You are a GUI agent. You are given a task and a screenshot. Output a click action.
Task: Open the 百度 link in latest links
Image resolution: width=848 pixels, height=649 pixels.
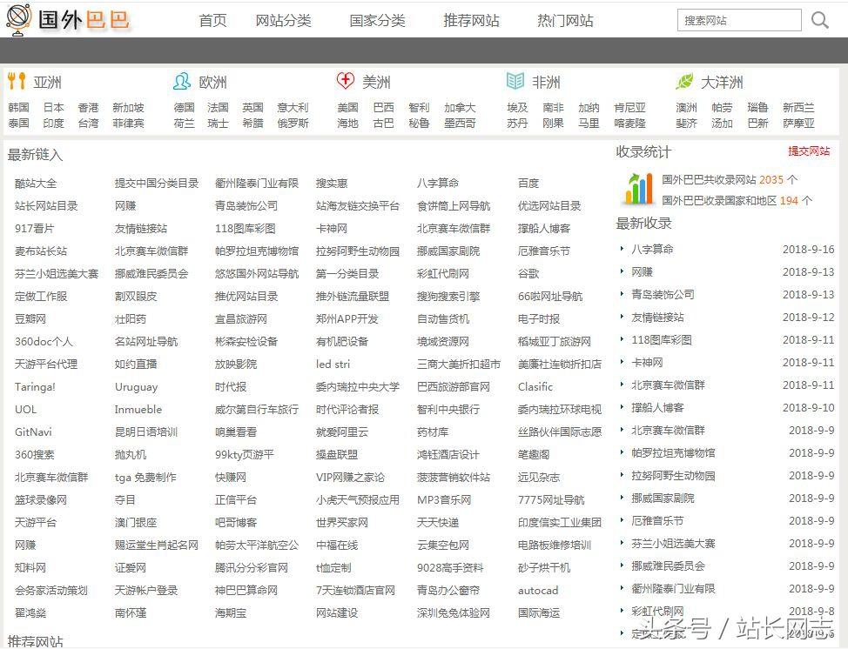coord(528,184)
